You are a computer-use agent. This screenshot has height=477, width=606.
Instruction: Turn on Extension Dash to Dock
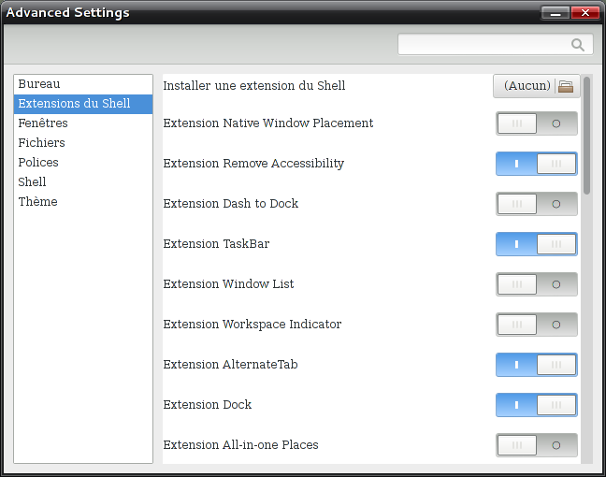click(536, 204)
